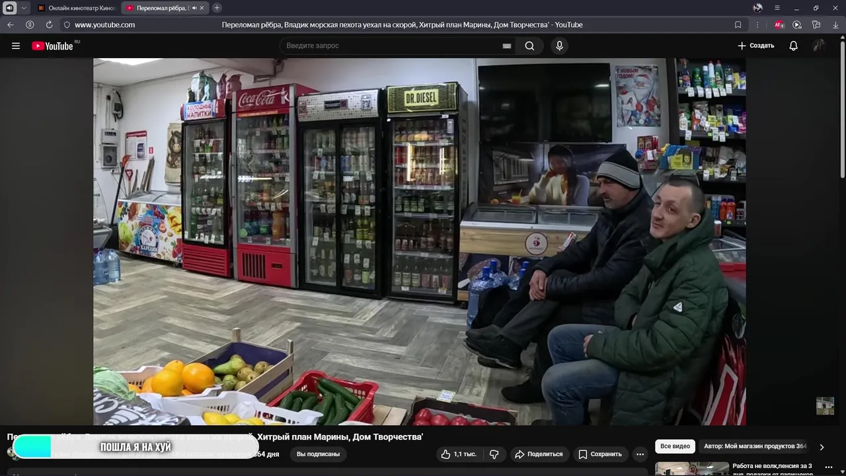
Task: Toggle the Вы подписаны subscription button
Action: coord(318,454)
